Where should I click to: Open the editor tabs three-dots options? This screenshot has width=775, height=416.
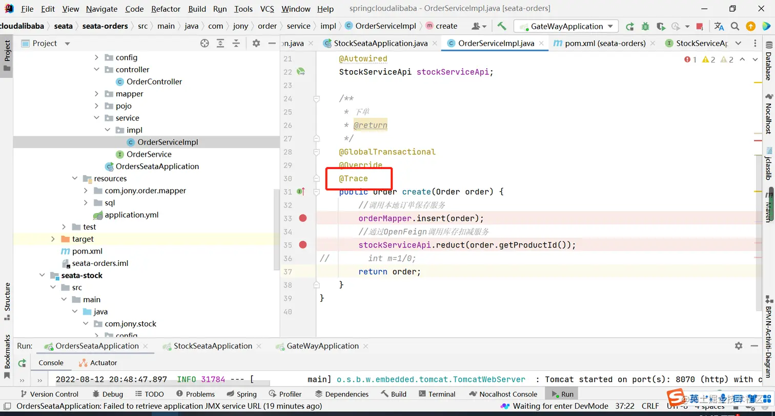coord(755,44)
